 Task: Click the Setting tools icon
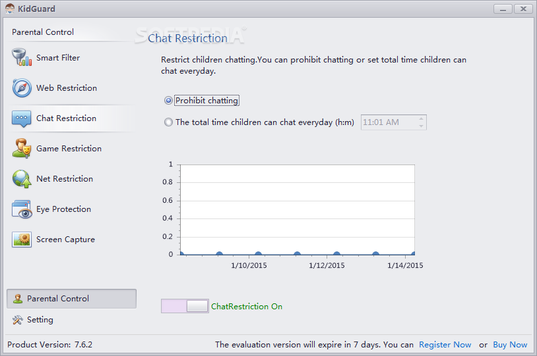[x=17, y=320]
